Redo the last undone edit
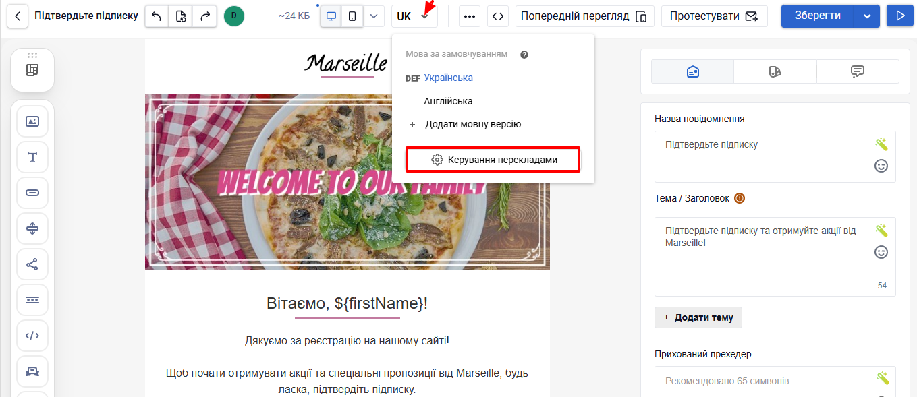Viewport: 917px width, 397px height. (x=204, y=16)
